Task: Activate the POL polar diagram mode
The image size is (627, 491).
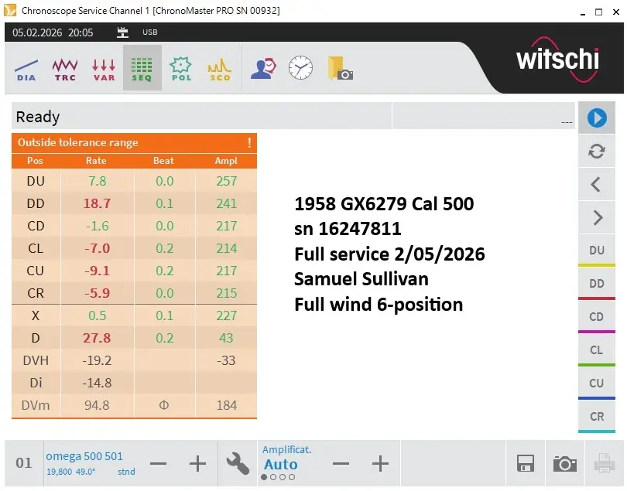Action: (x=180, y=67)
